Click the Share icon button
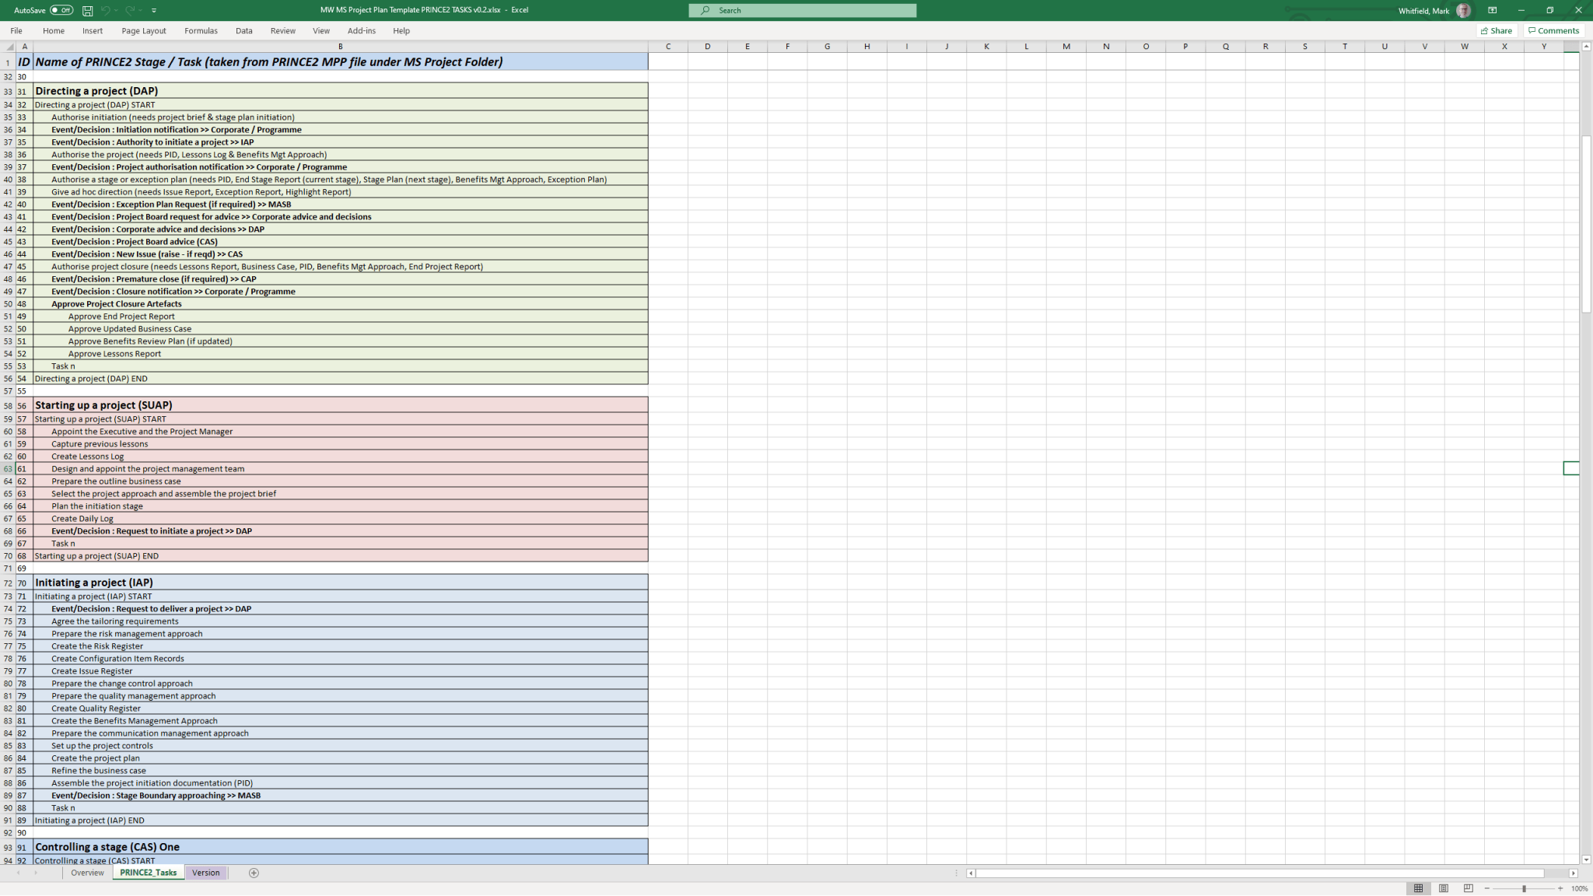1593x896 pixels. point(1496,30)
